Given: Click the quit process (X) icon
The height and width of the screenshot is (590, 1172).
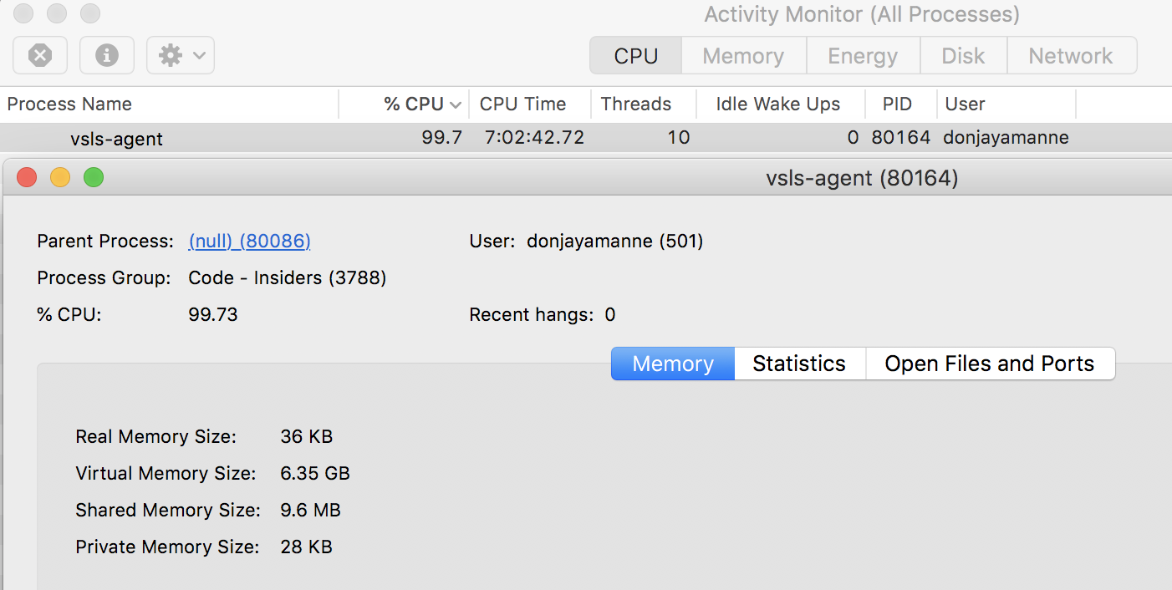Looking at the screenshot, I should tap(39, 55).
